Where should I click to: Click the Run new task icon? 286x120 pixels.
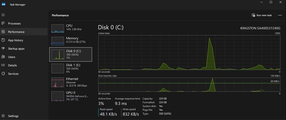click(x=253, y=15)
